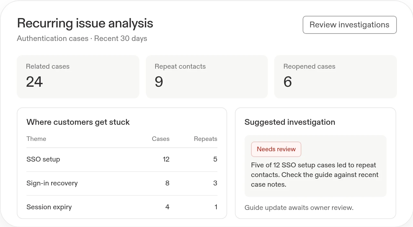
Task: Click the Theme column header
Action: [36, 139]
